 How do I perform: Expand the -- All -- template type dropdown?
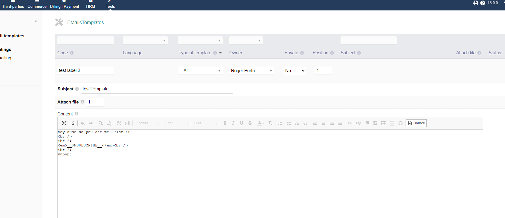click(200, 71)
